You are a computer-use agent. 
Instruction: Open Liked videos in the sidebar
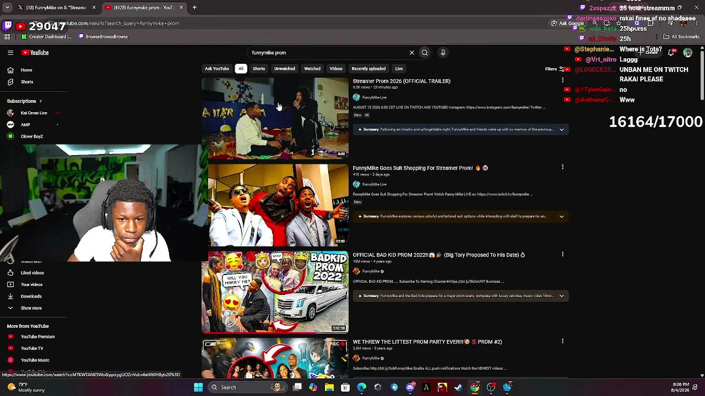click(x=33, y=273)
